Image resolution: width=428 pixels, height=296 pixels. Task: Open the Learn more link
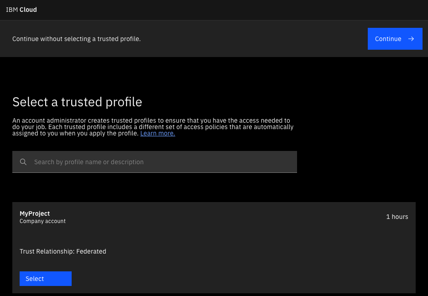pyautogui.click(x=157, y=133)
